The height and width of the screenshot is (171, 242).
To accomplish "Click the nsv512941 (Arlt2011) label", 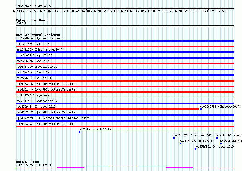I will [95, 129].
